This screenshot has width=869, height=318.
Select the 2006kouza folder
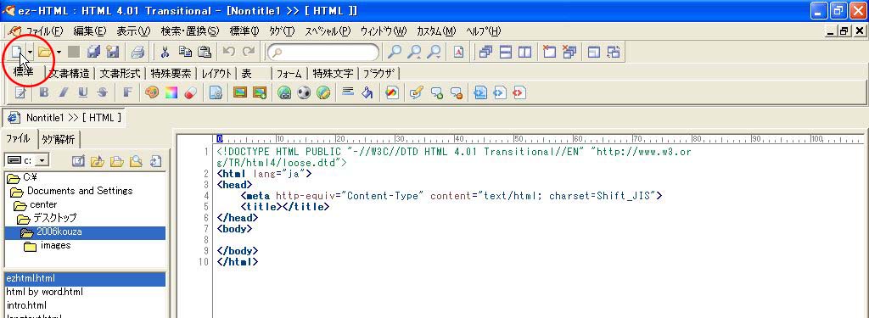coord(85,232)
